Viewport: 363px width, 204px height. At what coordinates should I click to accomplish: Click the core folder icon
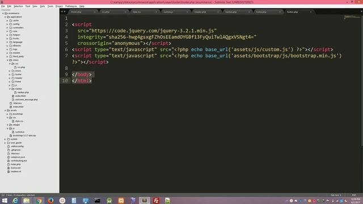[x=11, y=31]
